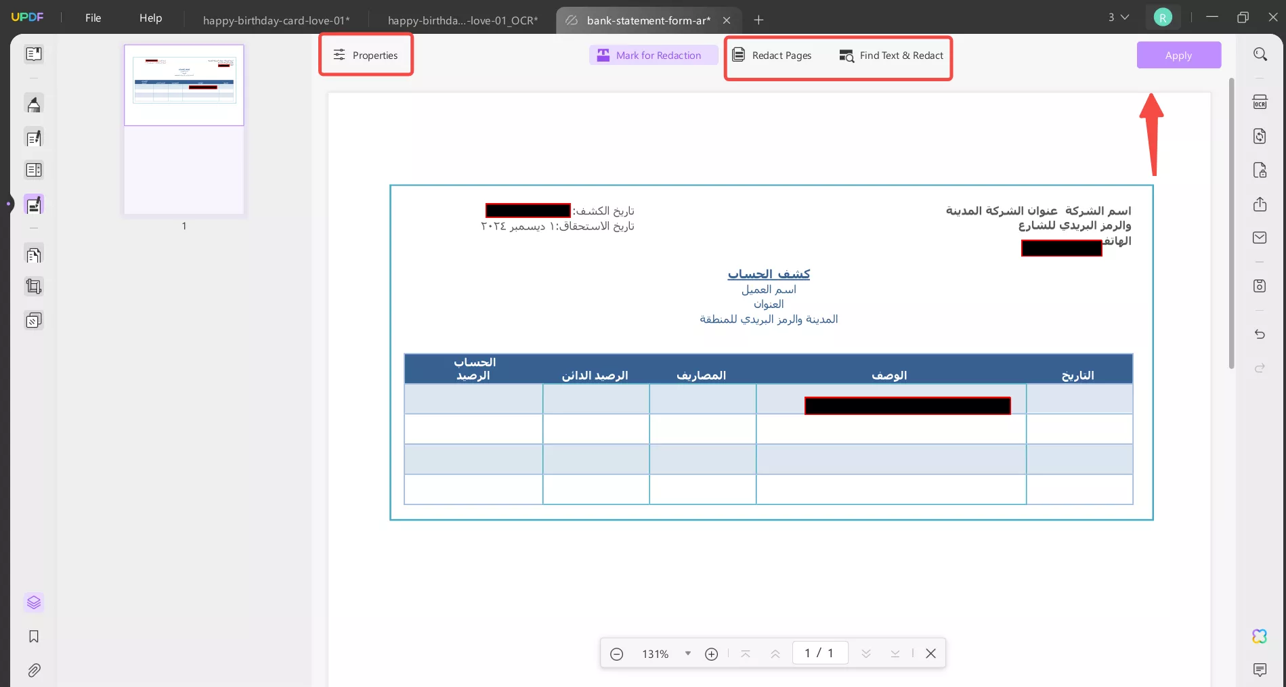Switch to the happy-birthday-card-love-01 tab

pyautogui.click(x=276, y=20)
